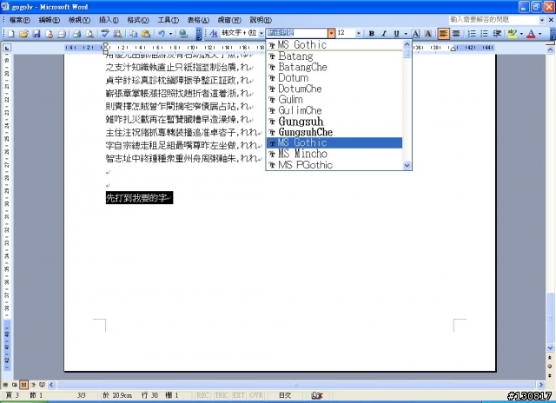Collapse the font name dropdown arrow
This screenshot has height=403, width=556.
click(331, 33)
